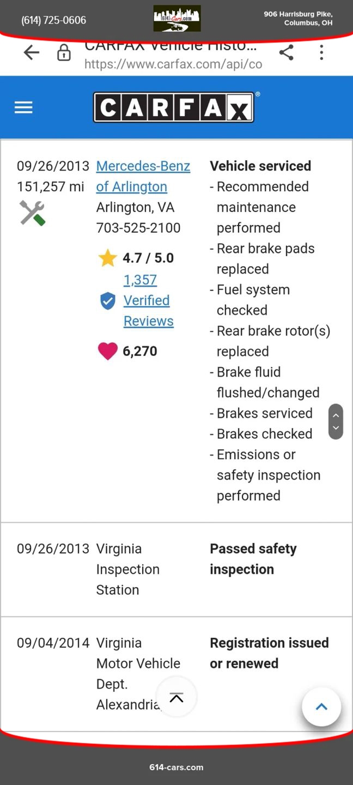The width and height of the screenshot is (353, 785).
Task: Tap the URL address bar text
Action: pos(173,64)
